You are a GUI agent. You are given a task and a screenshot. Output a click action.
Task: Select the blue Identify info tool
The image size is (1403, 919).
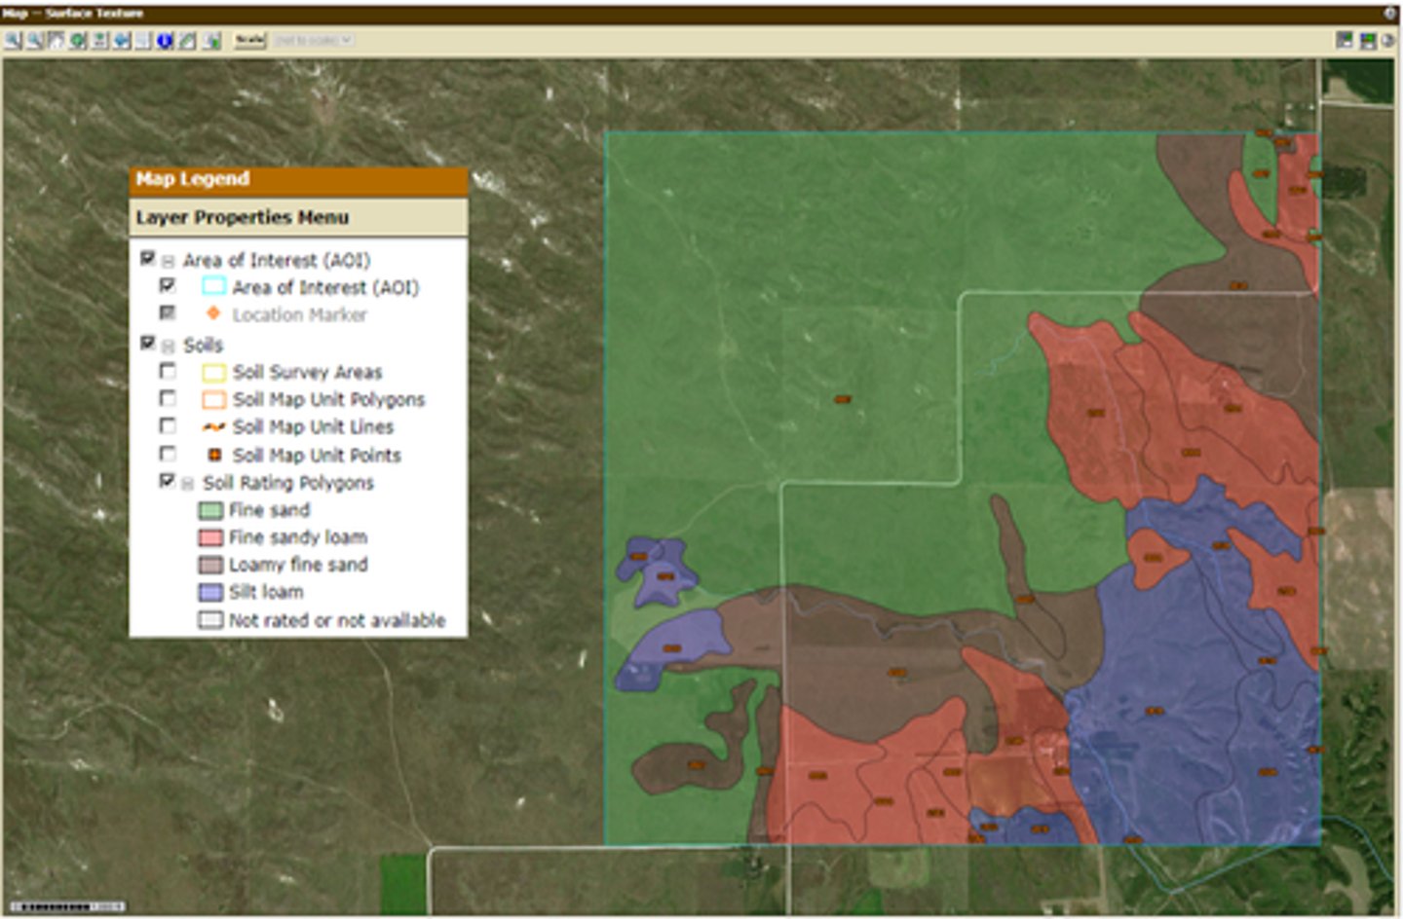pos(165,40)
